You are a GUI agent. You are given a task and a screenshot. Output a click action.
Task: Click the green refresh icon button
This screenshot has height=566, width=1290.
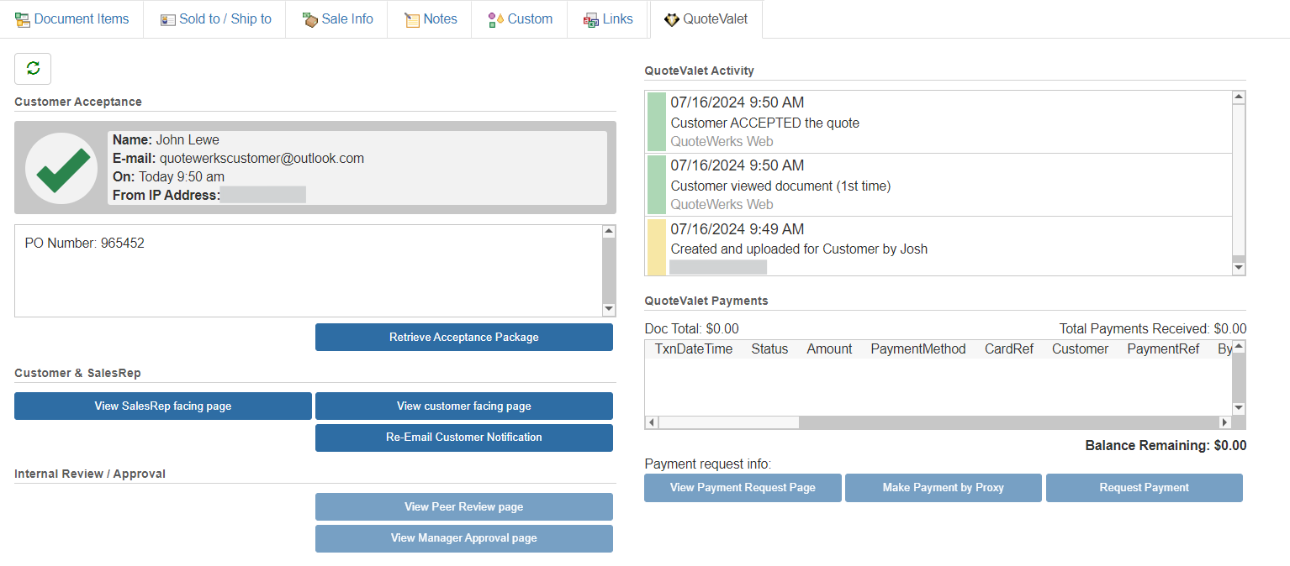pyautogui.click(x=33, y=69)
